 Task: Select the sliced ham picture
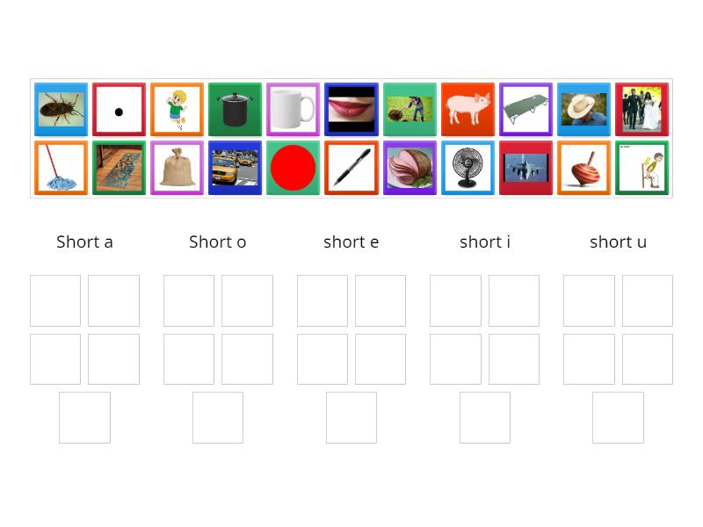pos(409,168)
